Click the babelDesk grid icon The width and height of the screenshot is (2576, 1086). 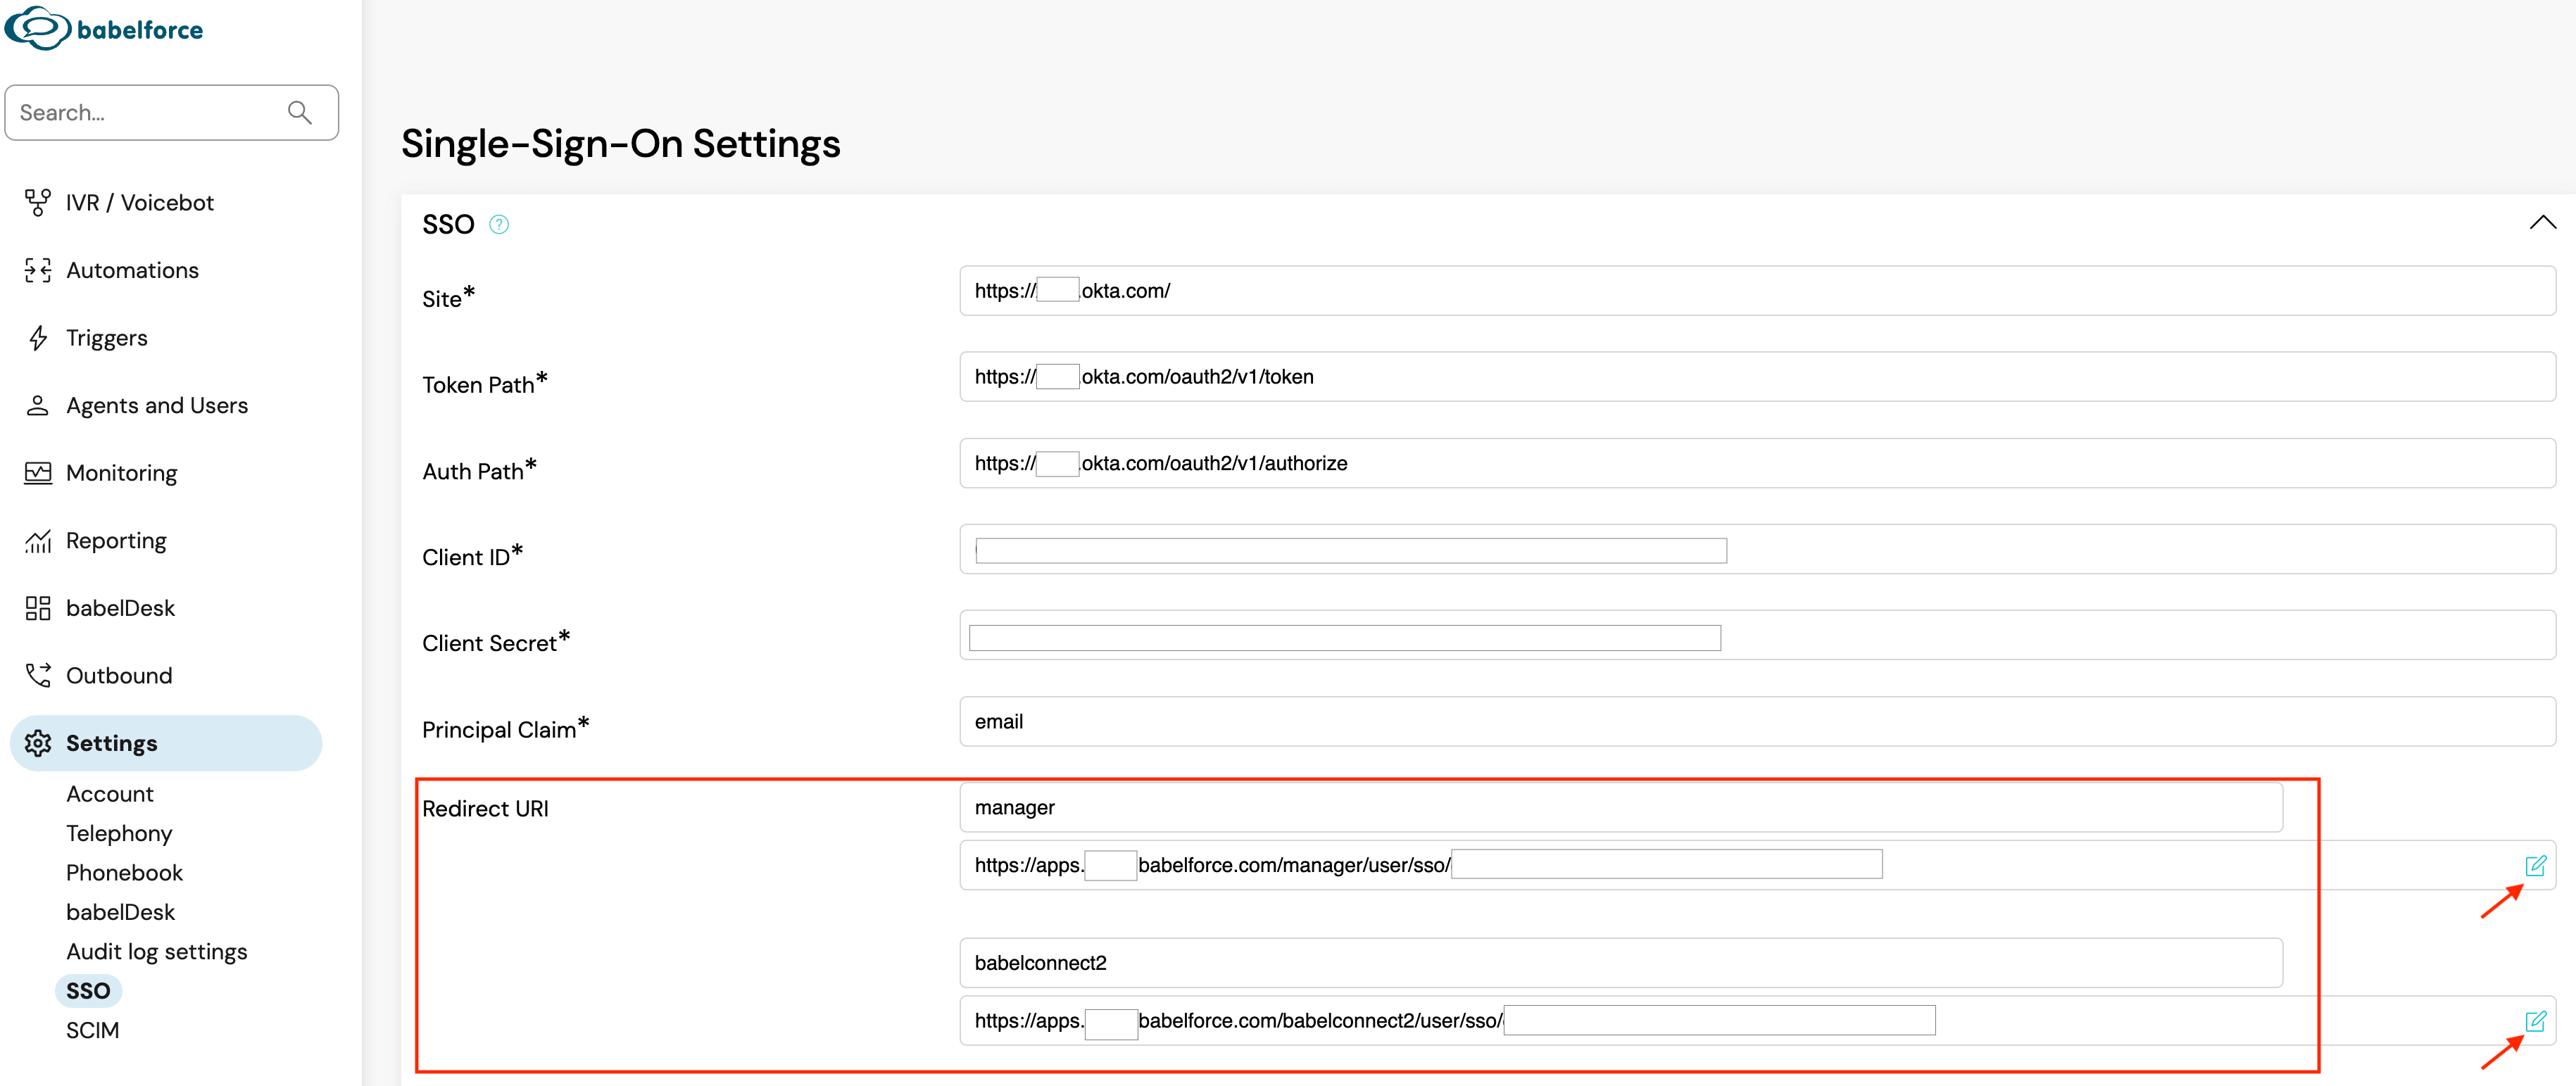(x=38, y=608)
